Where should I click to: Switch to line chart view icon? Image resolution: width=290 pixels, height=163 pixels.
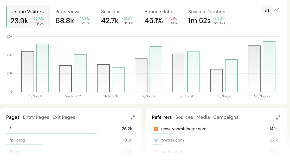coord(276,10)
